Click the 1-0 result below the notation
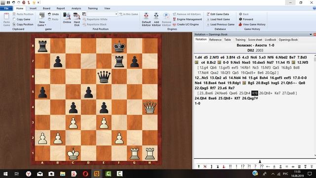The width and height of the screenshot is (316, 178). pyautogui.click(x=197, y=103)
